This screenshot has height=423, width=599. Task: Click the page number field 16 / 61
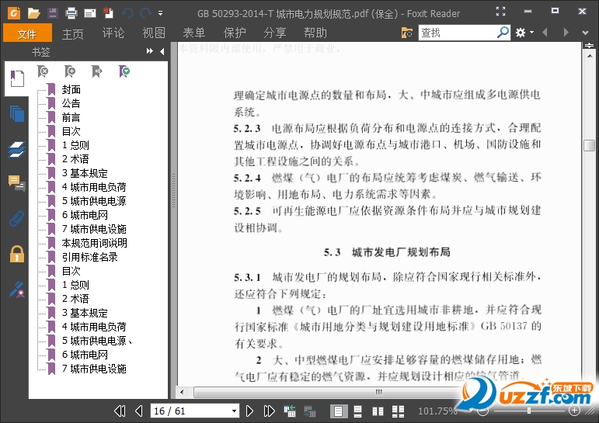190,411
